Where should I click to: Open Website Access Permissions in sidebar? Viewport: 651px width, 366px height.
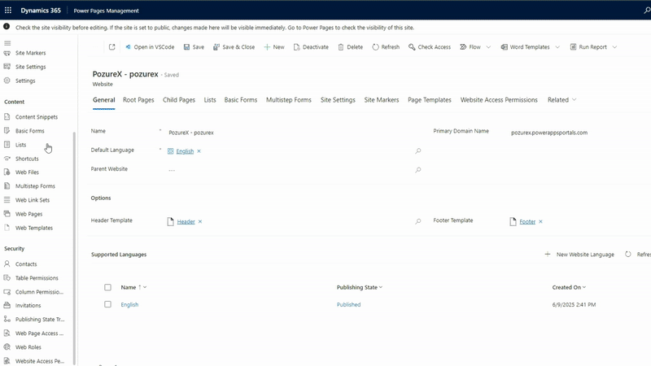[x=39, y=361]
